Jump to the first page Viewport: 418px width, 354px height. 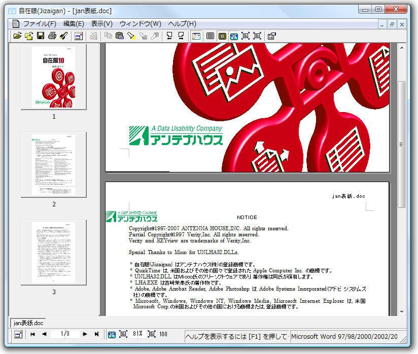coord(32,334)
